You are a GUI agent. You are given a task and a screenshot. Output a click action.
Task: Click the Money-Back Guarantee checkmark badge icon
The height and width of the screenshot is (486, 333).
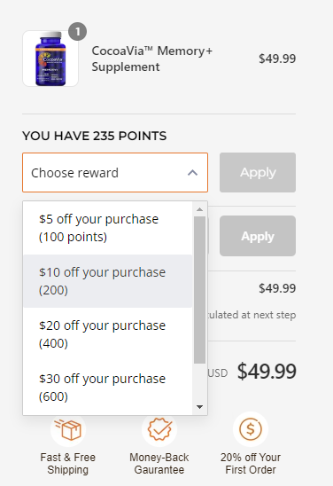pos(159,429)
